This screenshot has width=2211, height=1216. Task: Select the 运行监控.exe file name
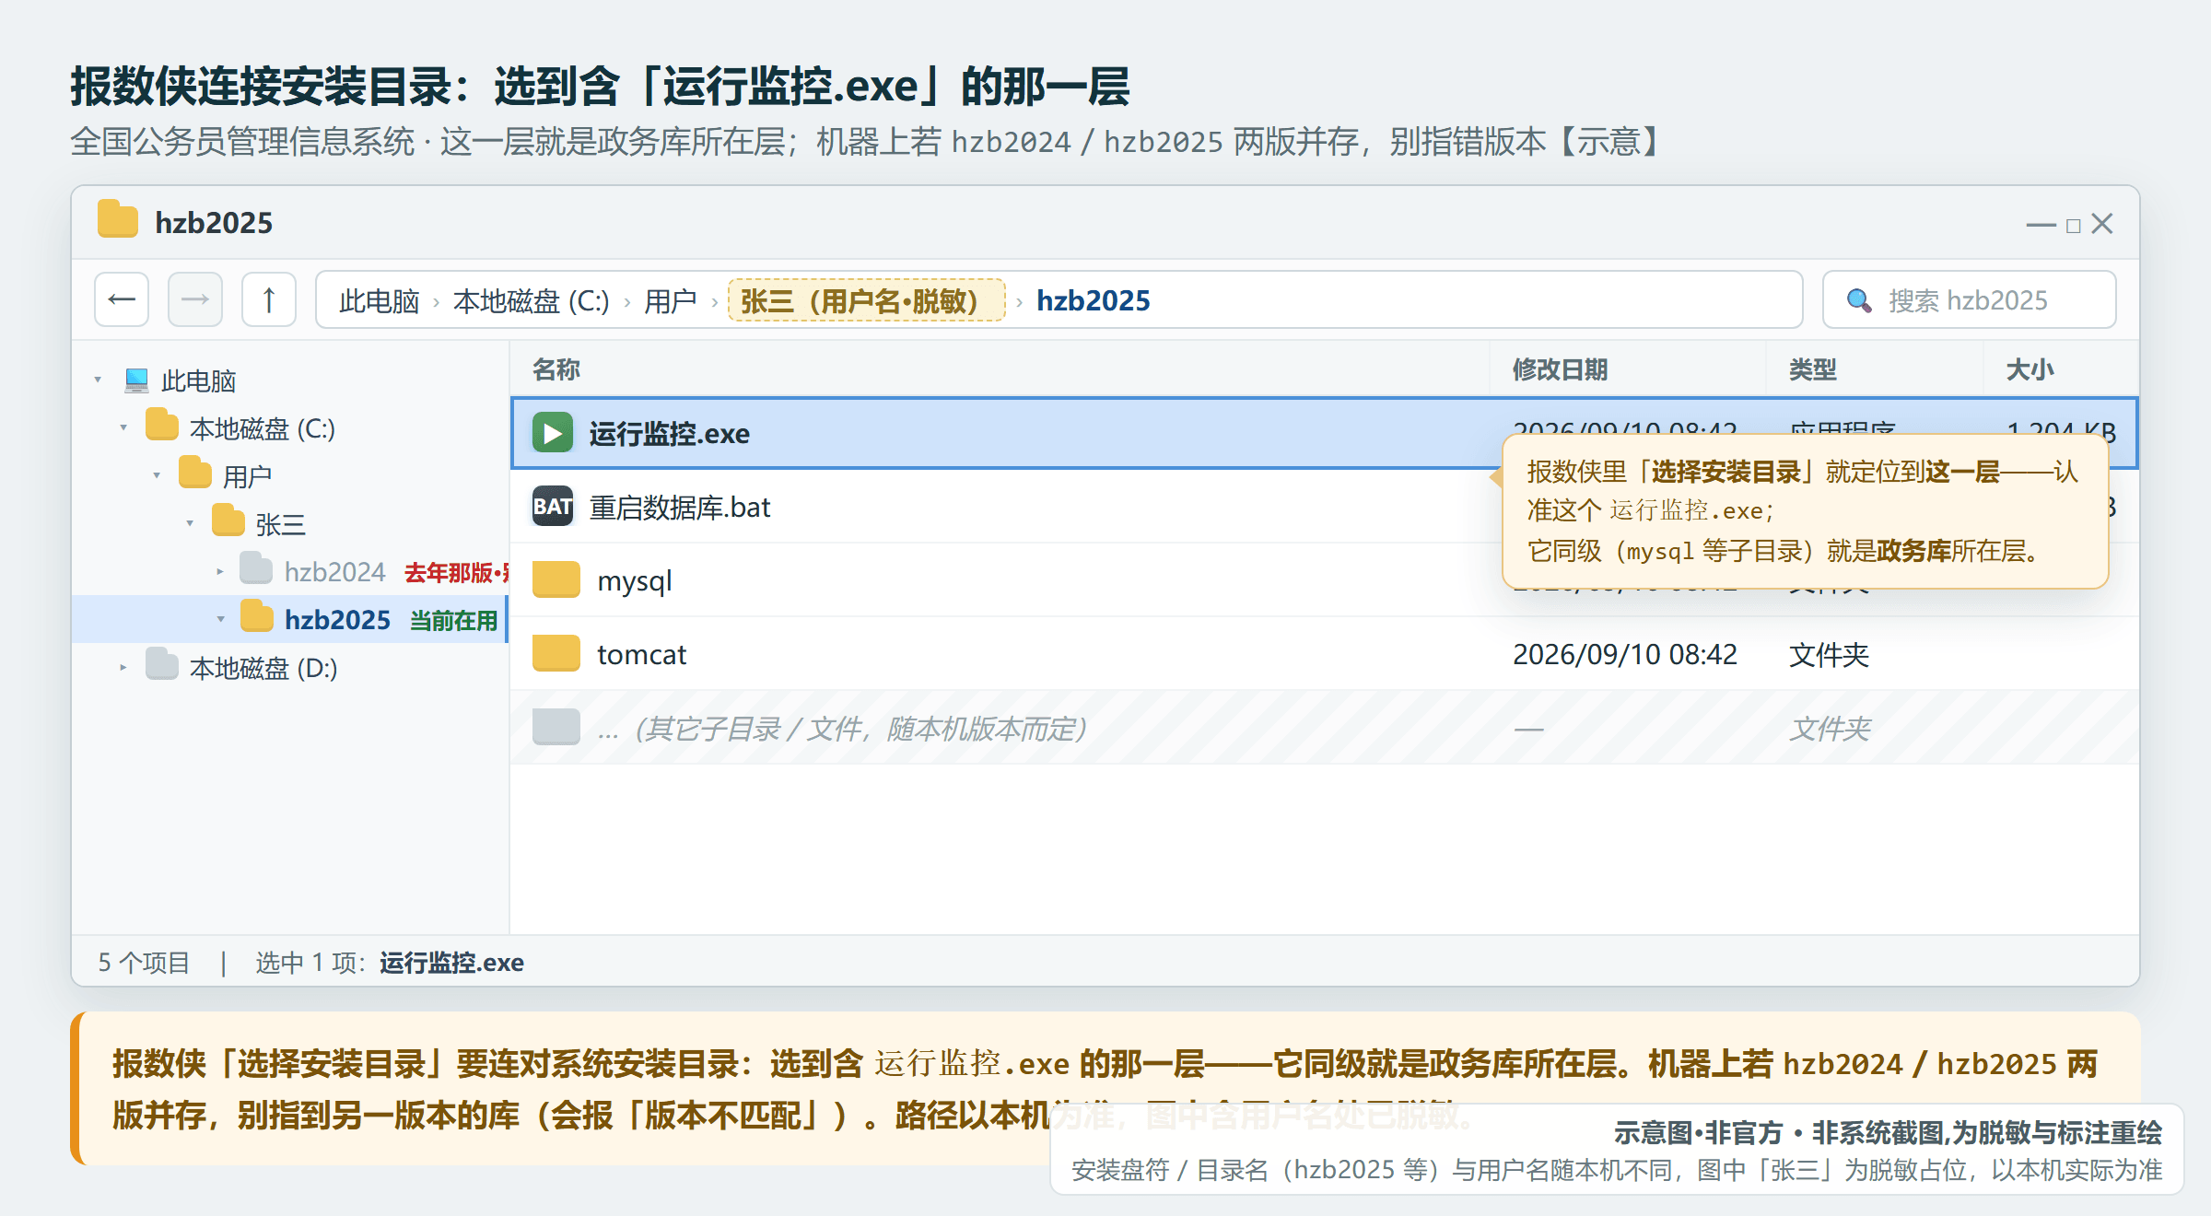[x=670, y=434]
